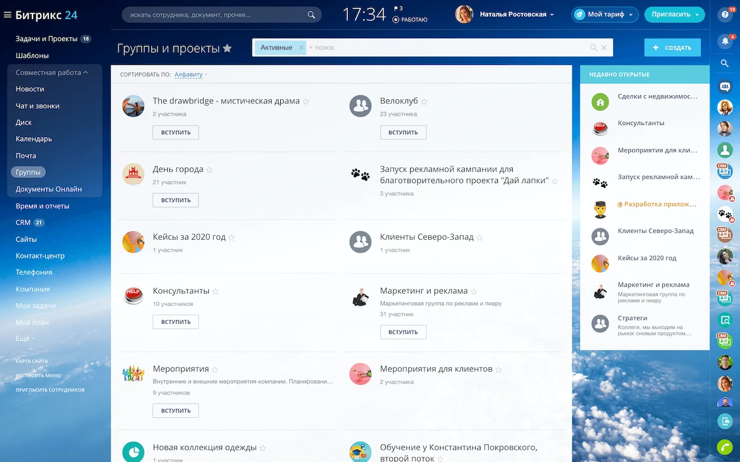
Task: Open Стратеги in recently opened list
Action: tap(632, 318)
